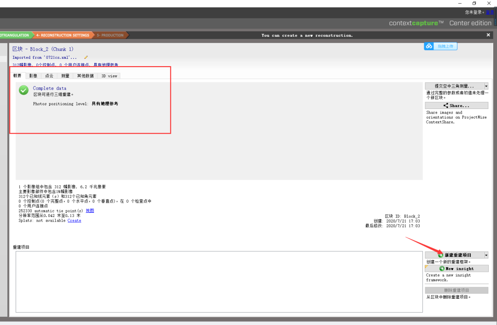Switch to the 影像 tab
Viewport: 497px width, 325px height.
pos(33,76)
